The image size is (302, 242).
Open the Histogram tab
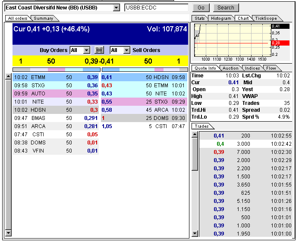(221, 18)
